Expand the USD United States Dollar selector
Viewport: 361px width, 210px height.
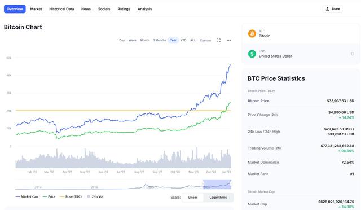point(301,54)
